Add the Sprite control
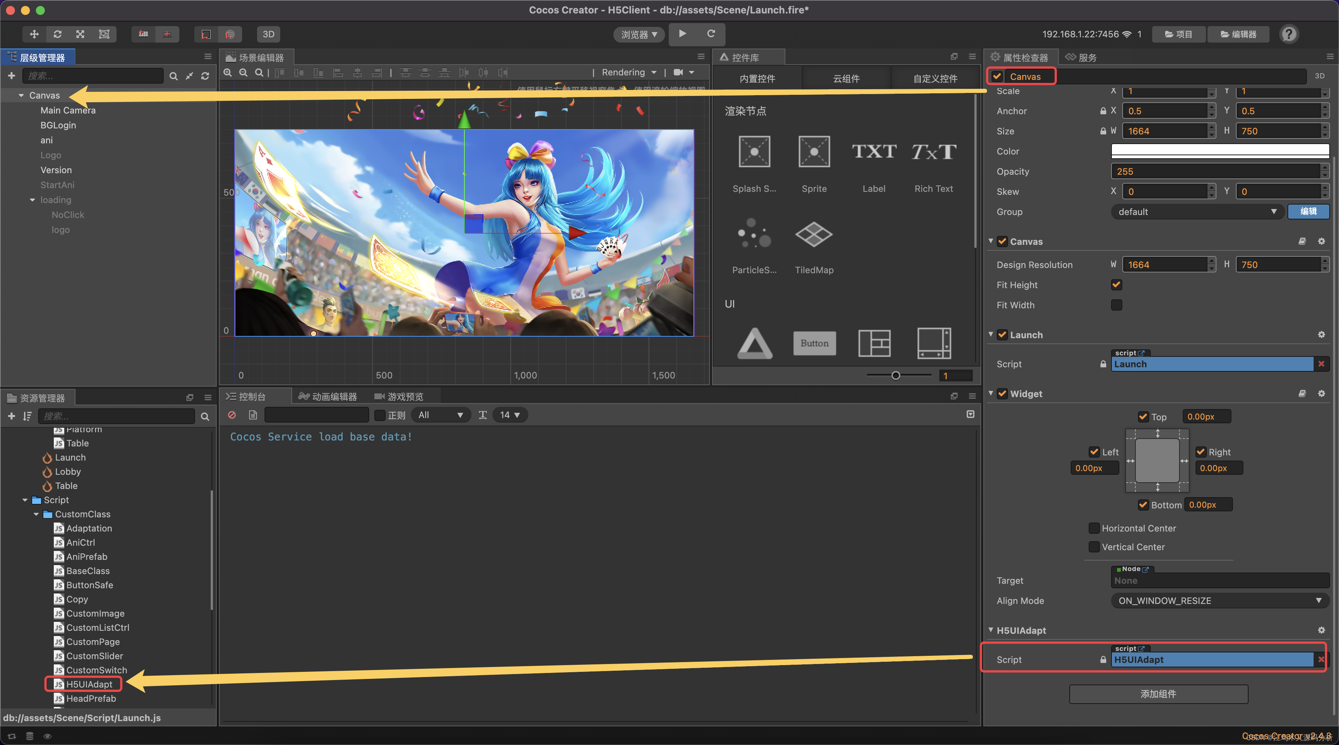1339x745 pixels. (x=814, y=163)
